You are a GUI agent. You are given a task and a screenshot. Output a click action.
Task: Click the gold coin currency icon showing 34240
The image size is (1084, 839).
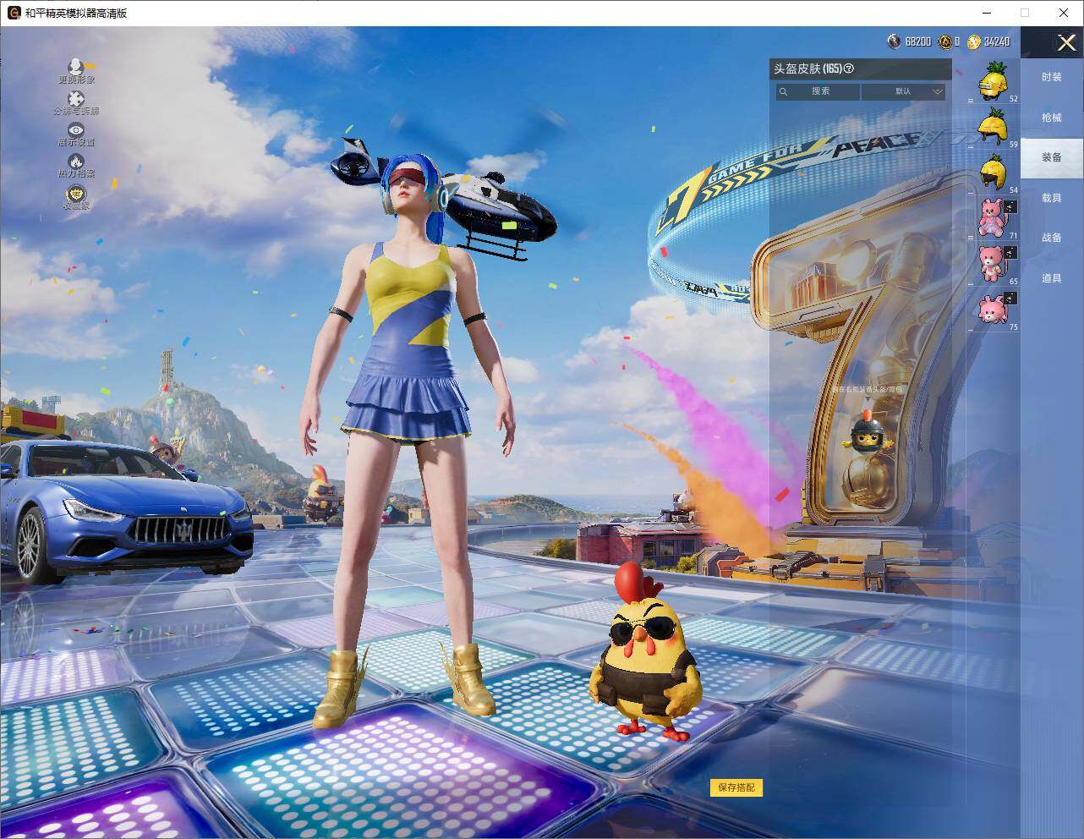coord(974,41)
